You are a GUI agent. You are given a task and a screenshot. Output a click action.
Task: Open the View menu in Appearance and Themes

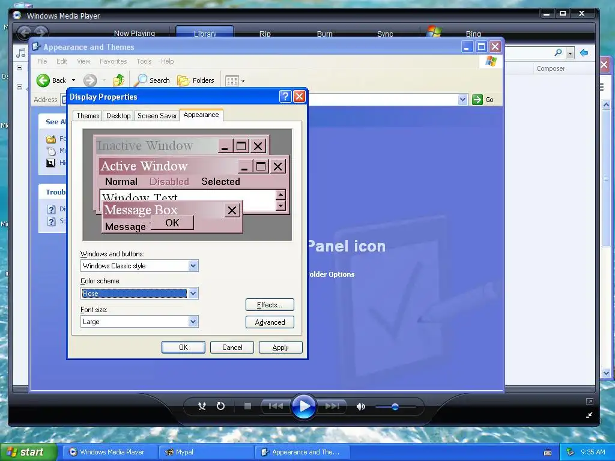coord(83,61)
